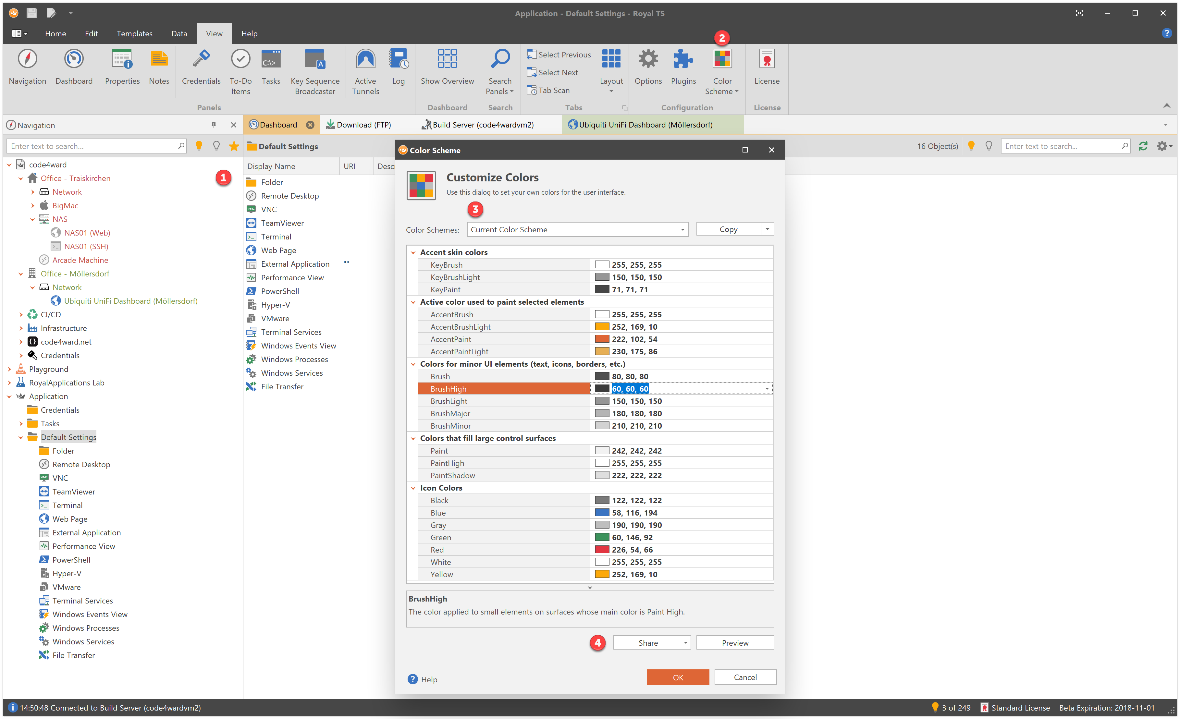Open the Templates ribbon tab
The height and width of the screenshot is (719, 1180).
[x=135, y=33]
